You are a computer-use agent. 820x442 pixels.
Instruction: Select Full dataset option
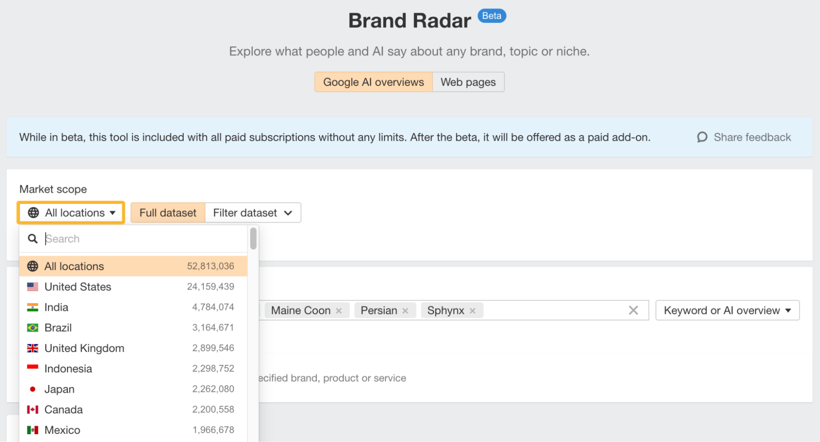click(168, 213)
